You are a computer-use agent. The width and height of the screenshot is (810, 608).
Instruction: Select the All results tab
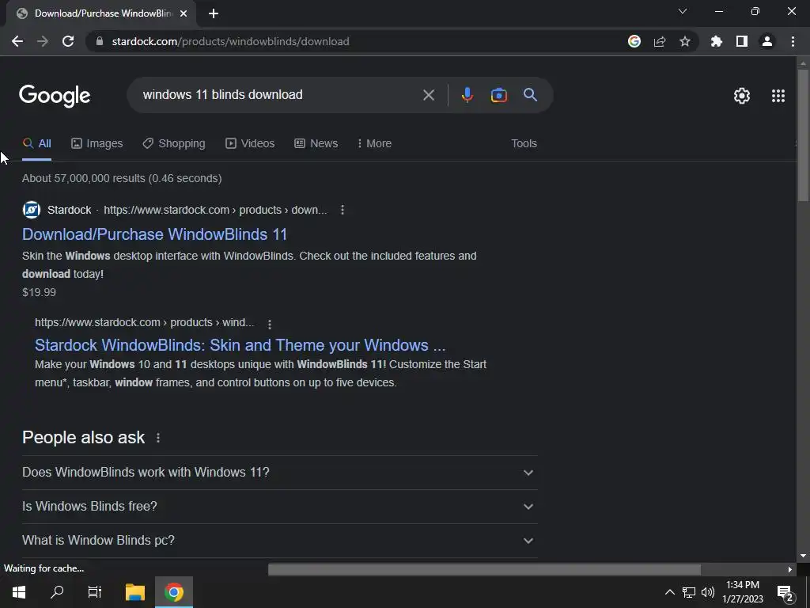coord(36,144)
